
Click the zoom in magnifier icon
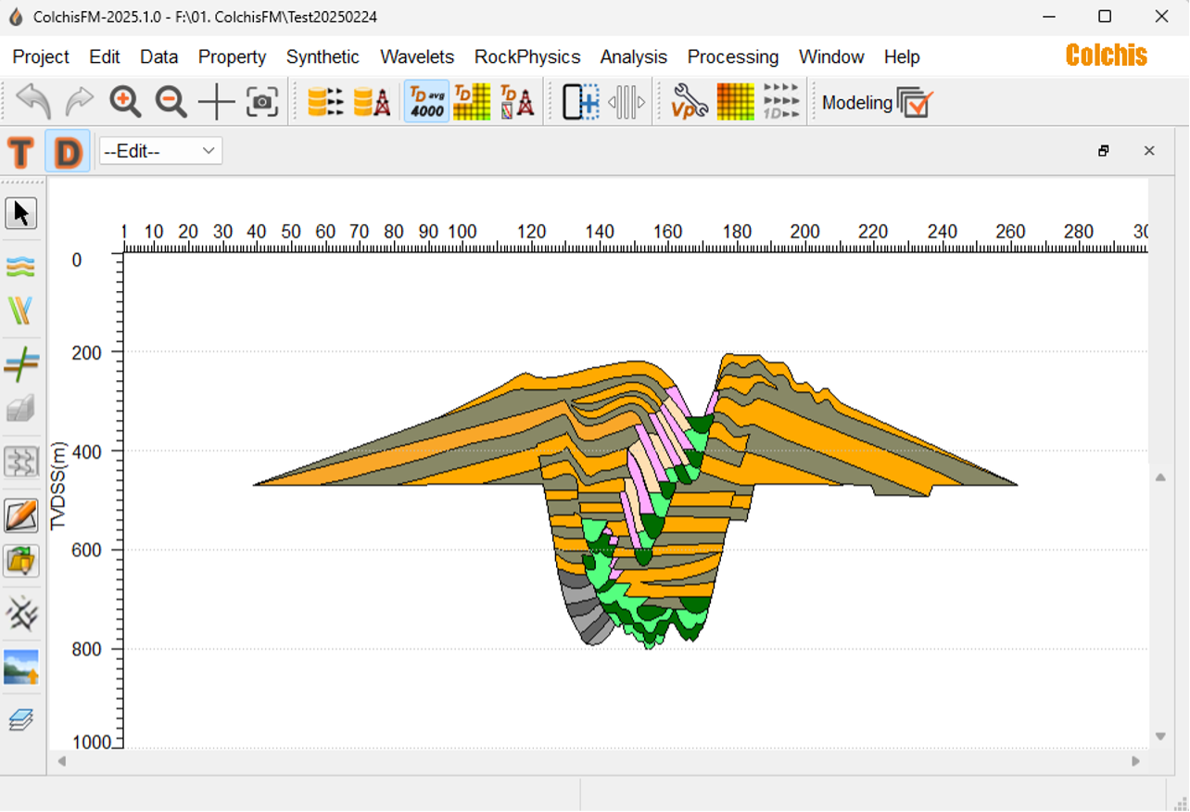tap(125, 101)
